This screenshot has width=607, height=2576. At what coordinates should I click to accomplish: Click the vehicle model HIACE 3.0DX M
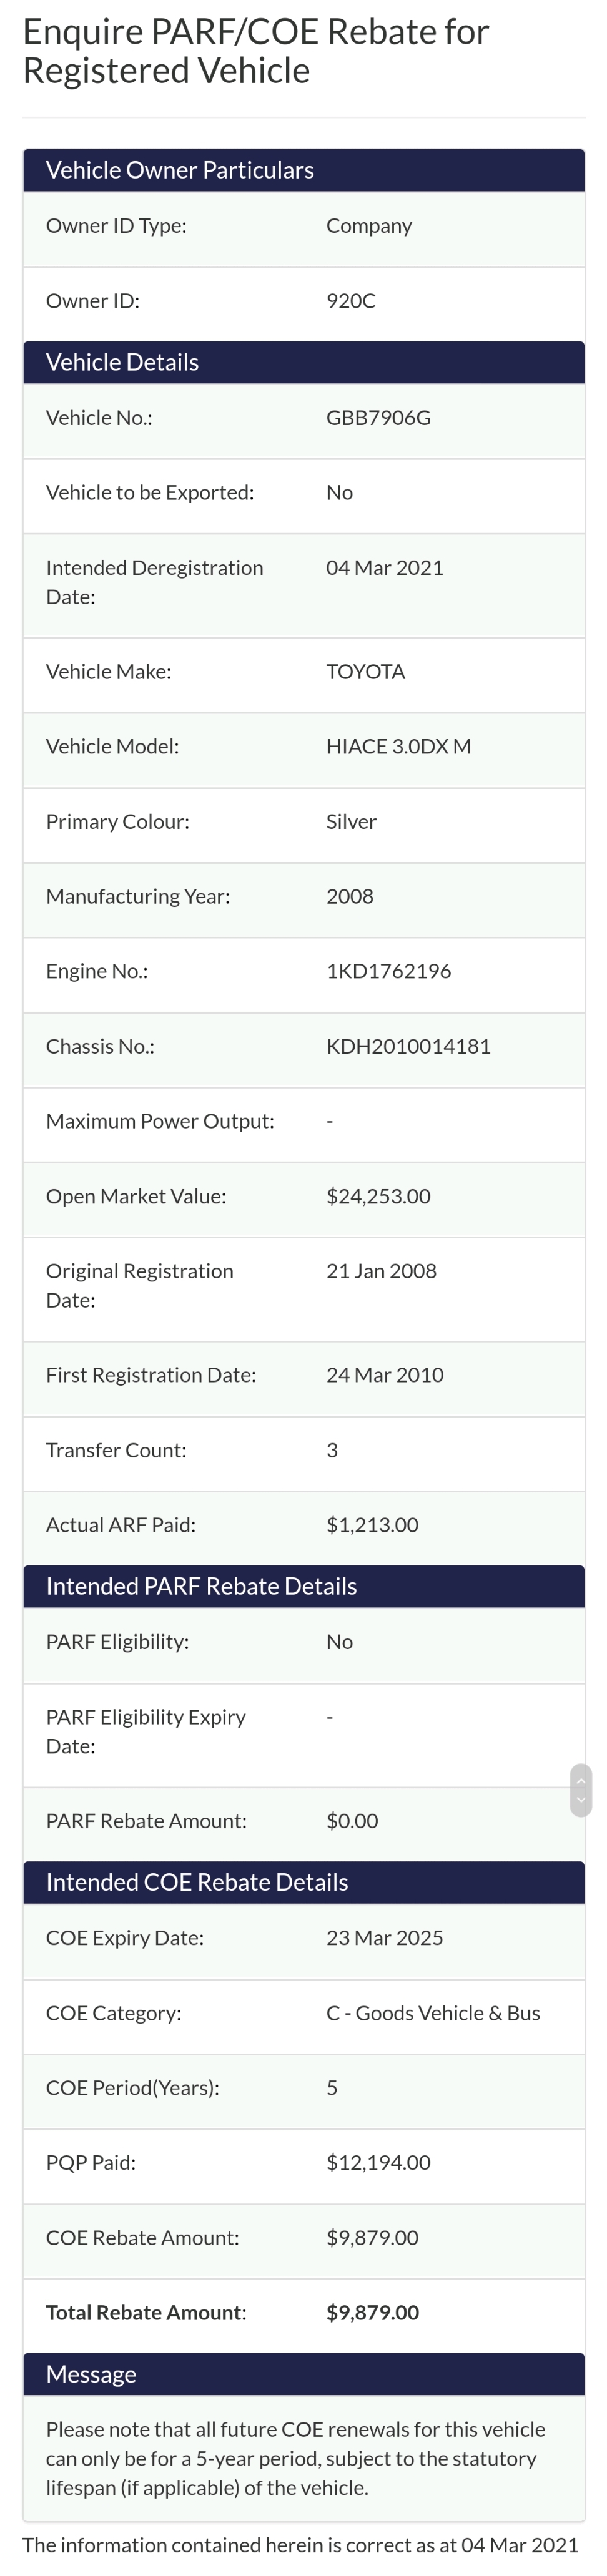pos(398,746)
